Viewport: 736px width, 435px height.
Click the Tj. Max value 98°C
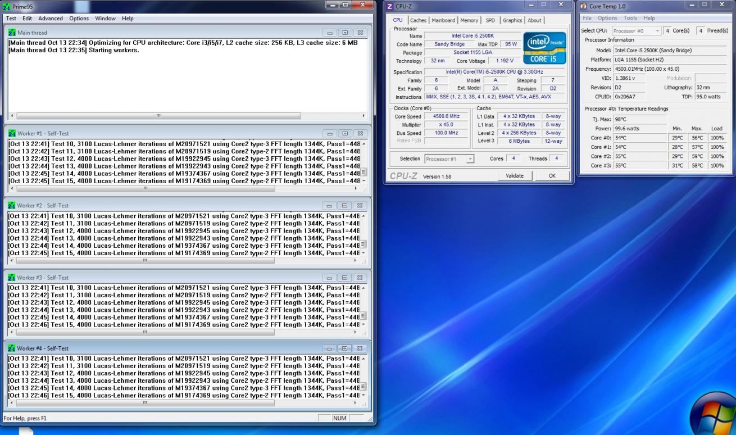point(640,119)
